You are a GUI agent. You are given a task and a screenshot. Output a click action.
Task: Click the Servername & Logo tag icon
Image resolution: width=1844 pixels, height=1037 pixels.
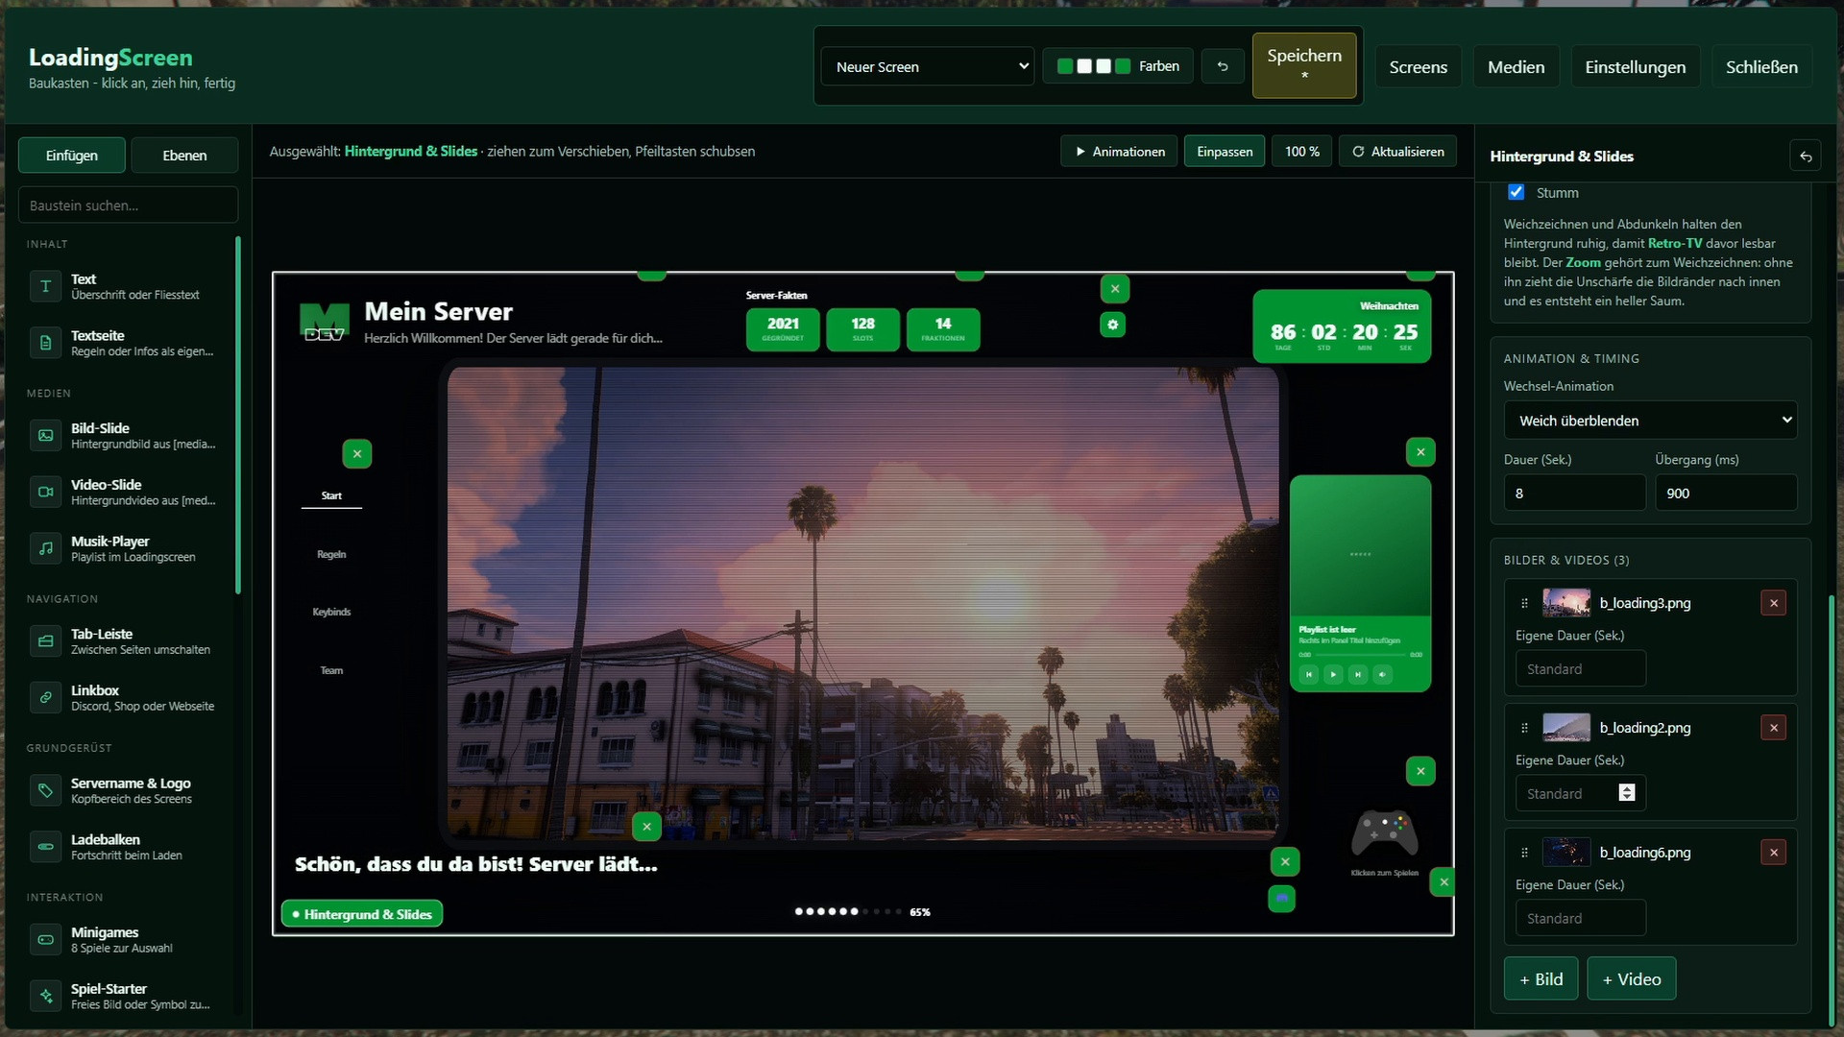[x=45, y=790]
